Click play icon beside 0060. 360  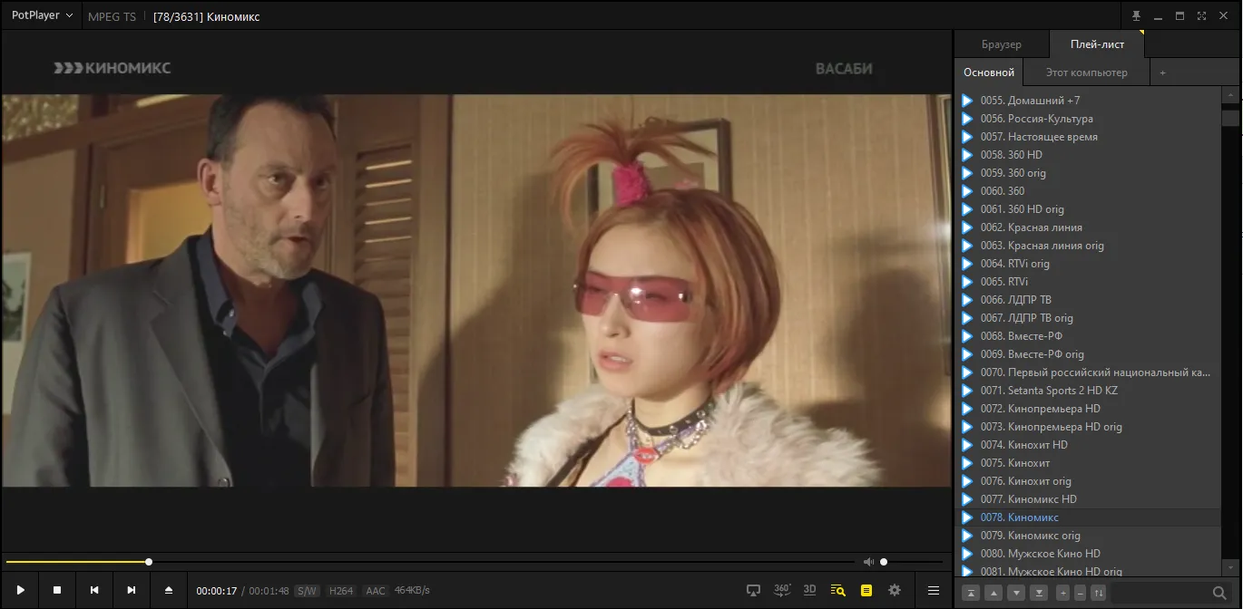[x=968, y=191]
